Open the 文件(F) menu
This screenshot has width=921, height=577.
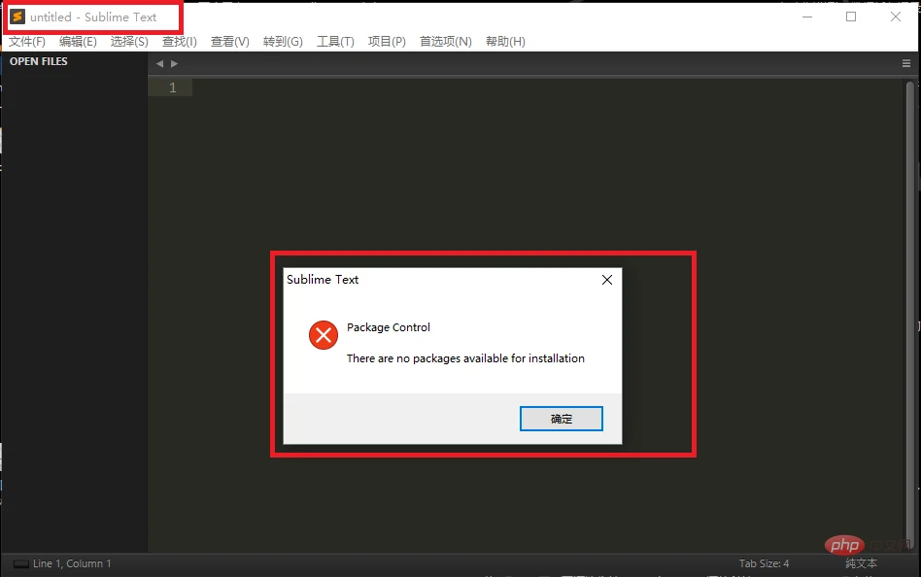(x=27, y=42)
